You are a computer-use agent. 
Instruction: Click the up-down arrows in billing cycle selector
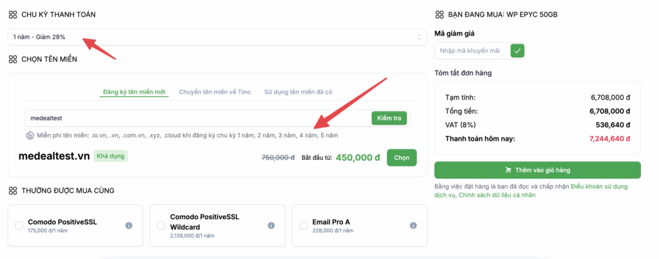[x=419, y=37]
